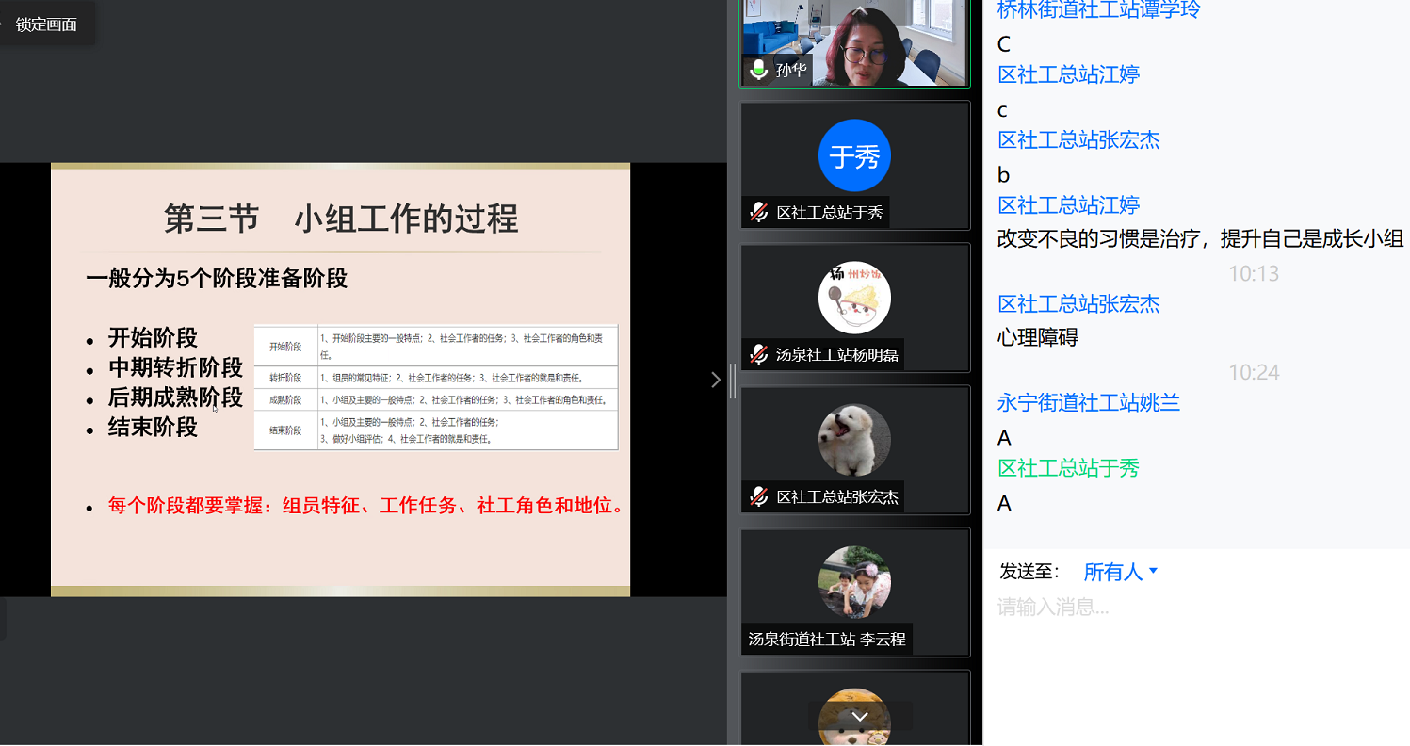The width and height of the screenshot is (1410, 746).
Task: Click muted mic icon beside 区社工总站于秀 label
Action: coord(758,213)
